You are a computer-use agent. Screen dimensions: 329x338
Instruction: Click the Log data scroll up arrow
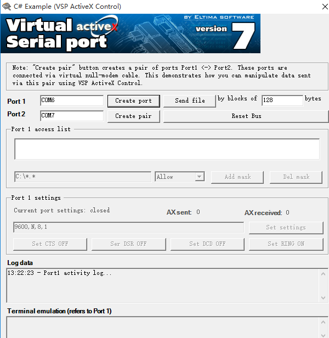tap(323, 274)
